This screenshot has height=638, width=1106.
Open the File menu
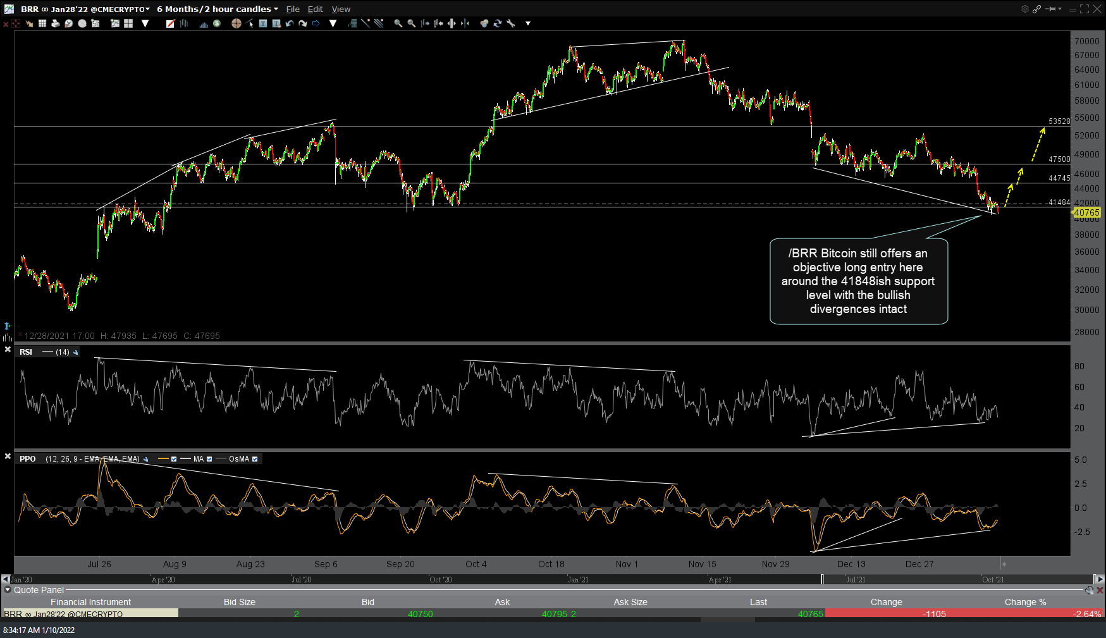click(293, 9)
